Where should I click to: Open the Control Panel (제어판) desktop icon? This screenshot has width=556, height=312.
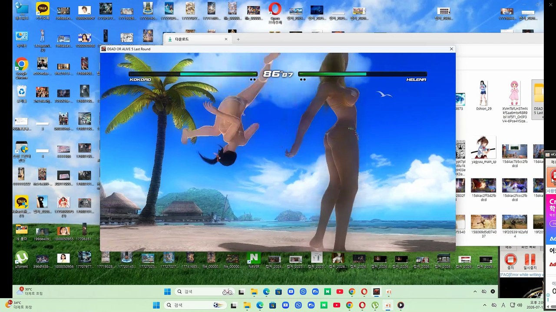point(21,39)
